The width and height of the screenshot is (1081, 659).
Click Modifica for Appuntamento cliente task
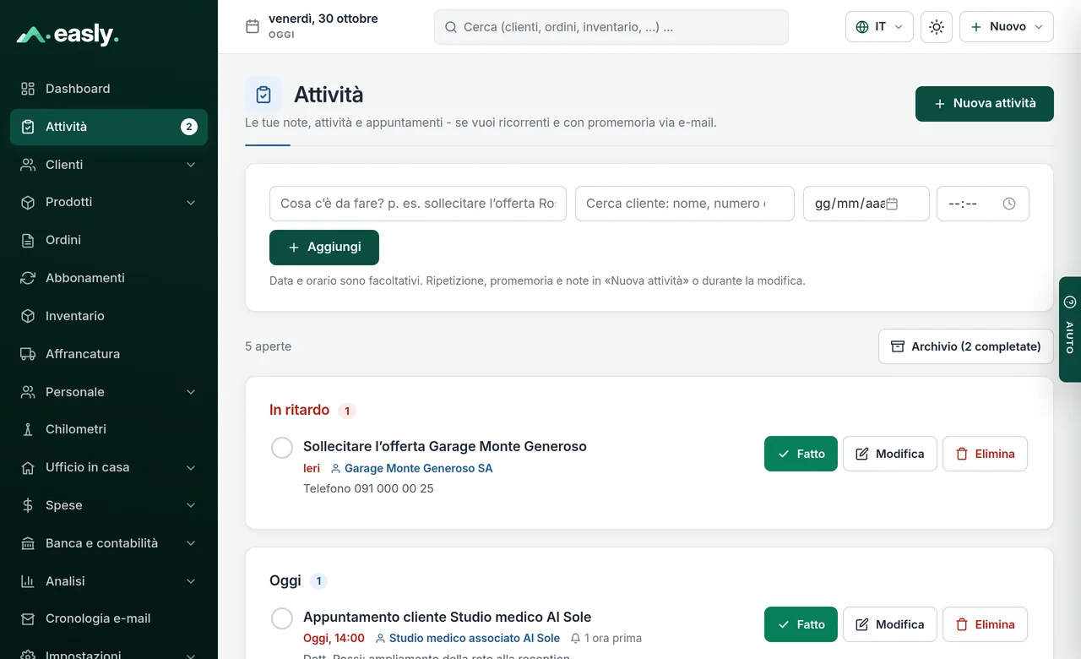click(890, 624)
